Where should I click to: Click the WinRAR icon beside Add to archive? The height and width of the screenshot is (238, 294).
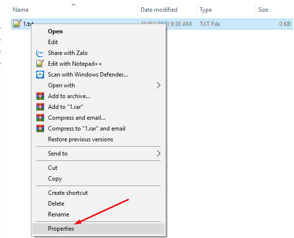coord(40,96)
